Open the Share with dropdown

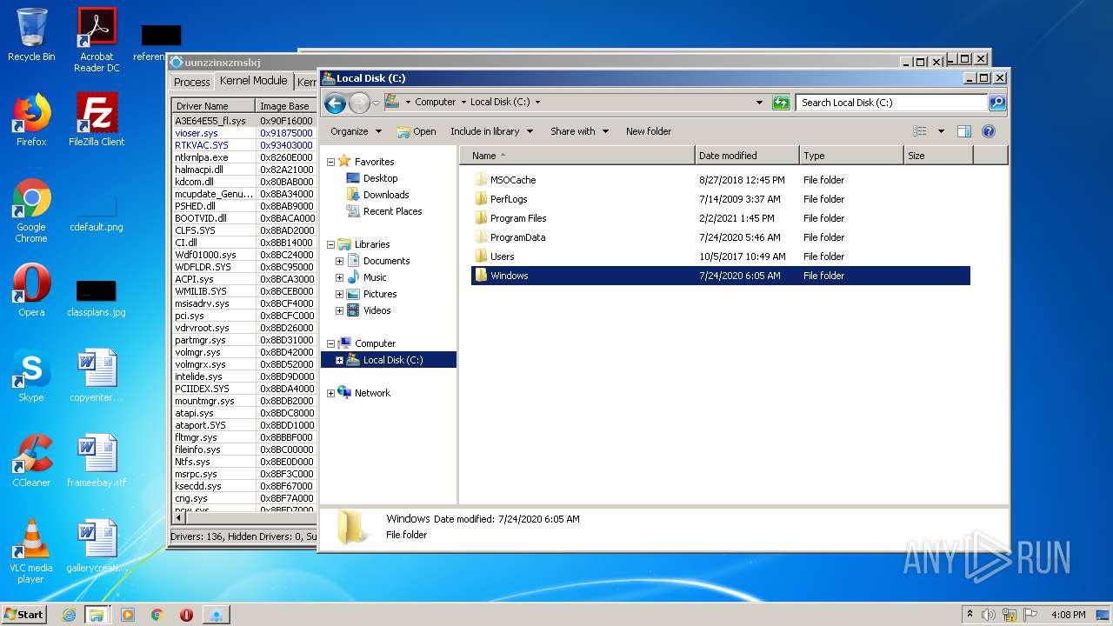point(579,131)
